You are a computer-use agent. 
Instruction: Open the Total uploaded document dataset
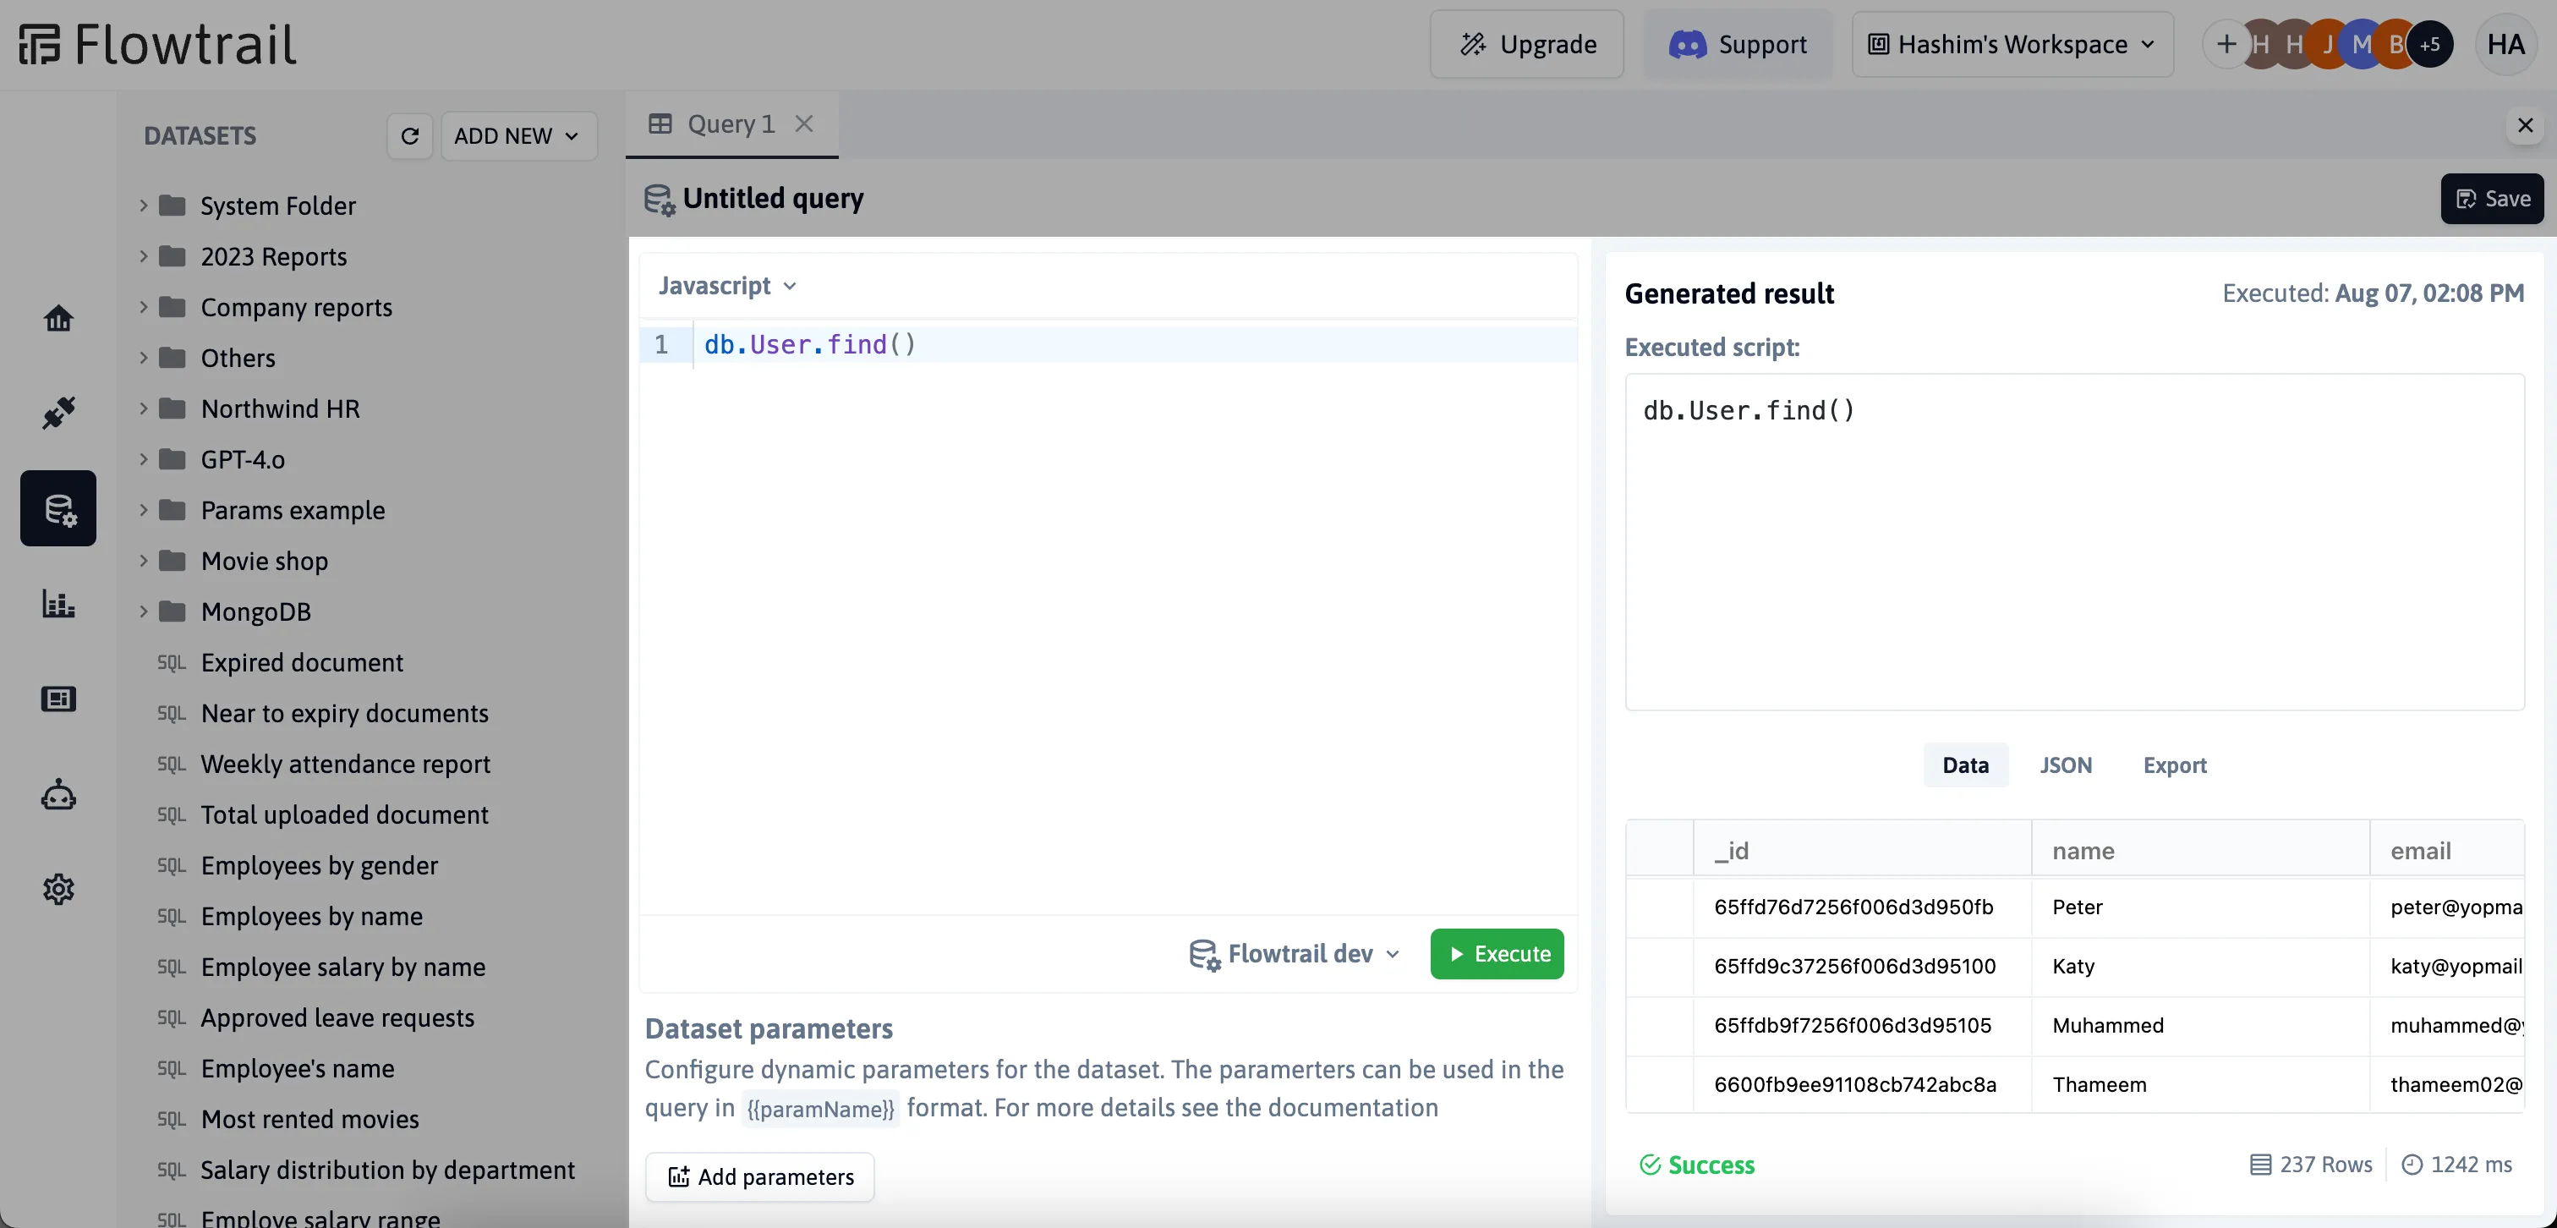point(344,814)
